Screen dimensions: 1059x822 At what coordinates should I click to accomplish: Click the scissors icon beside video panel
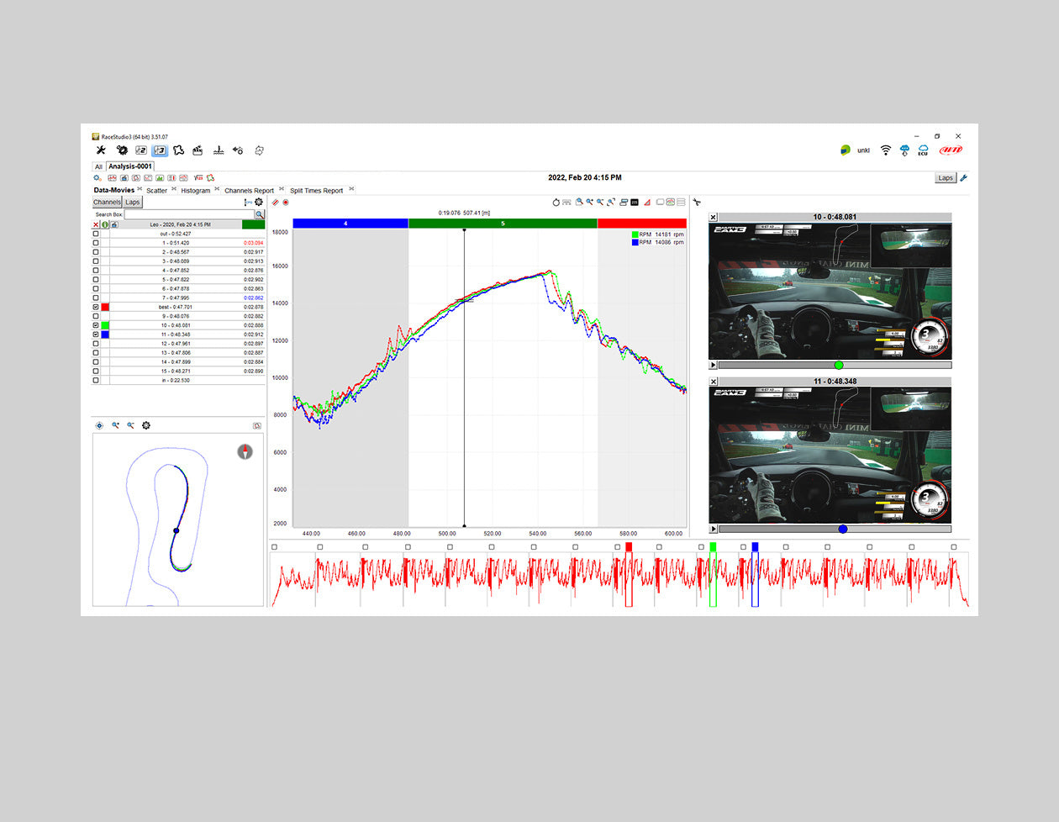(x=697, y=203)
